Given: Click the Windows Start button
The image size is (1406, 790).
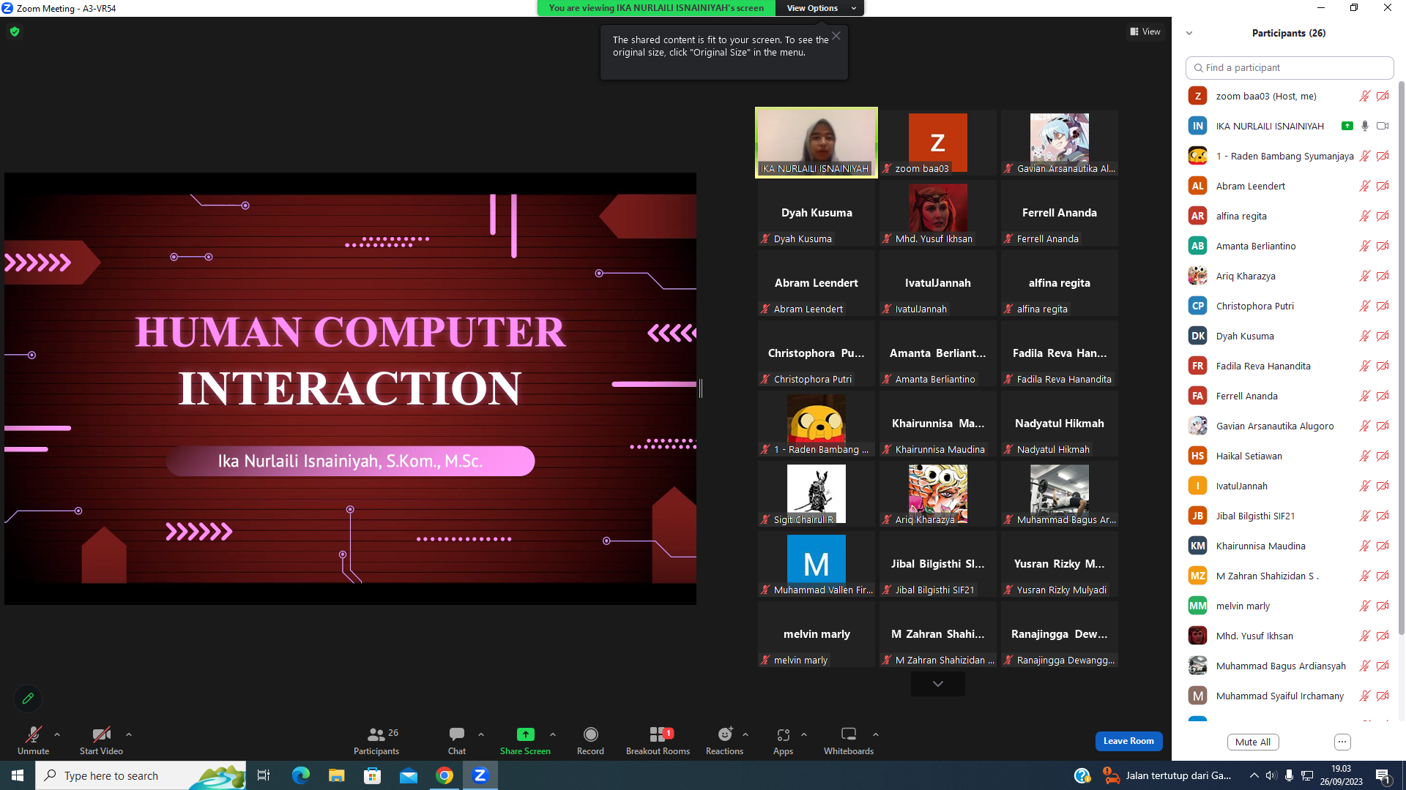Looking at the screenshot, I should click(18, 775).
